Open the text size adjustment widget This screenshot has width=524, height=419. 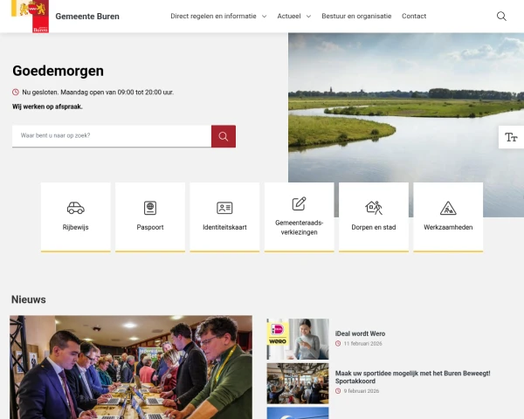coord(511,137)
